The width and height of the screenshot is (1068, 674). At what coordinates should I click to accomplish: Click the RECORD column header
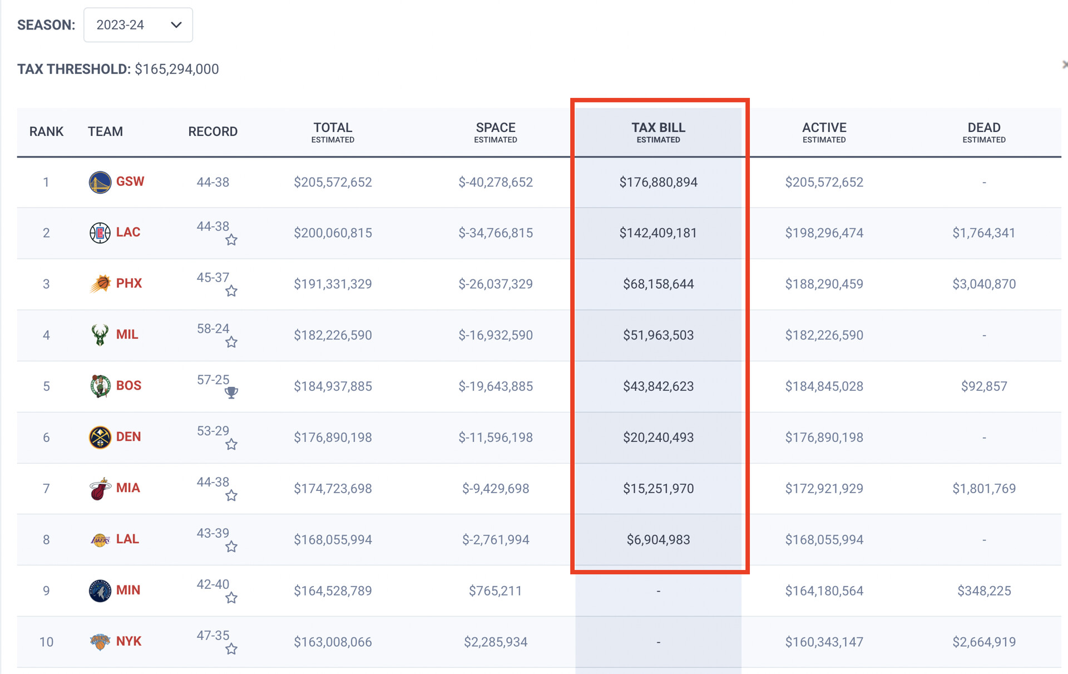tap(212, 132)
